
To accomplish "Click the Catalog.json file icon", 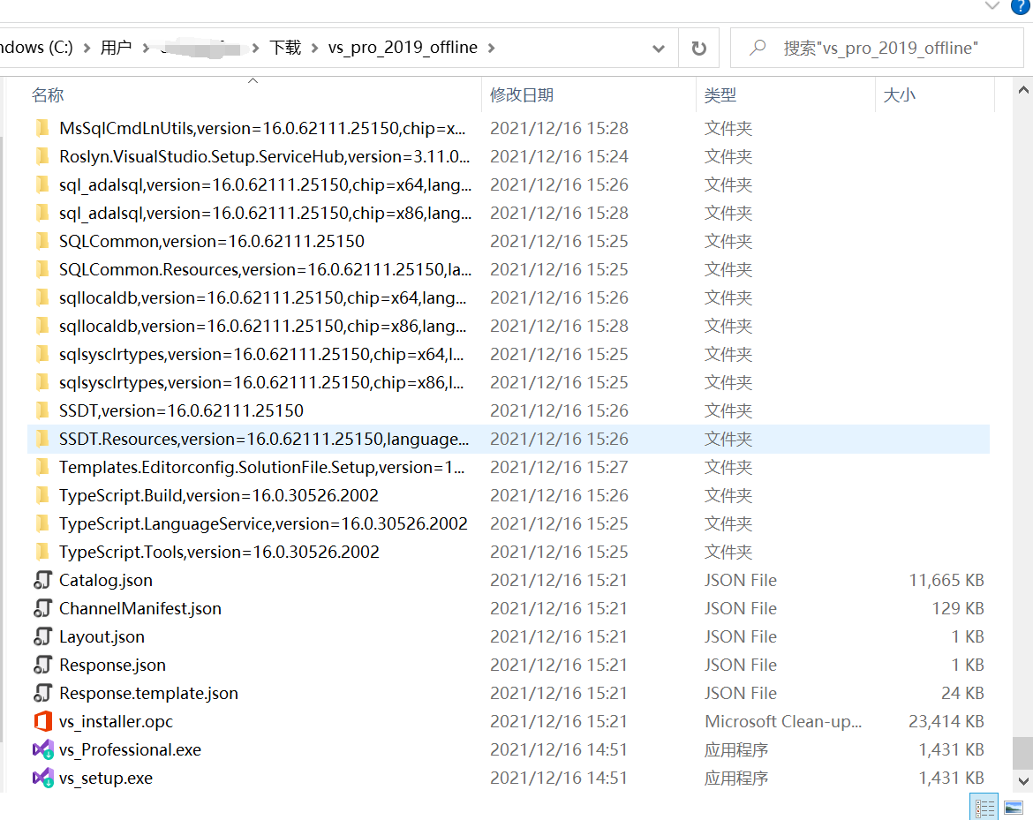I will [43, 580].
